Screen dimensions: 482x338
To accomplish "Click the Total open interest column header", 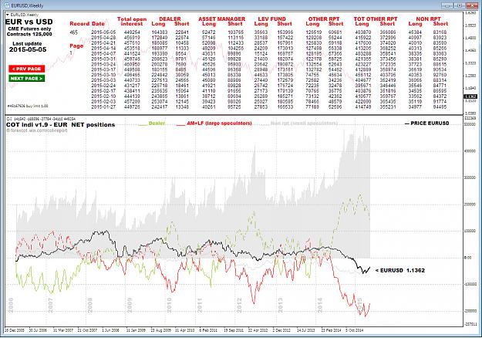I will pyautogui.click(x=132, y=21).
